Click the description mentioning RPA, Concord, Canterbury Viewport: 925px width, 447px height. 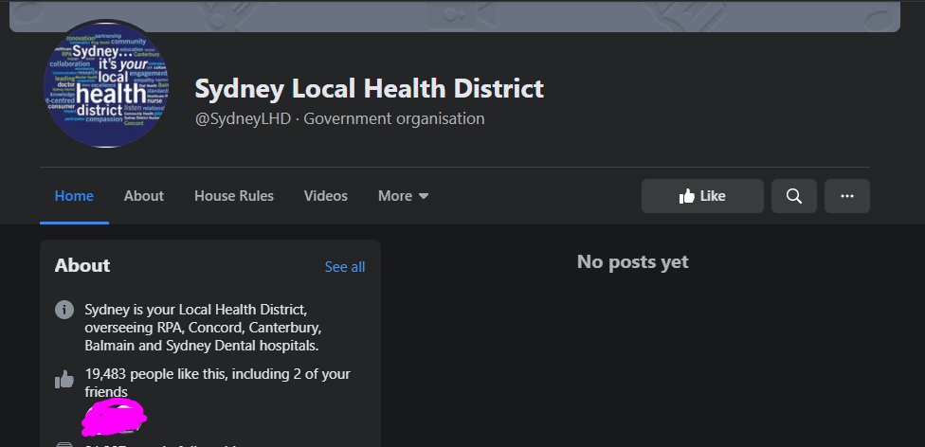tap(204, 328)
